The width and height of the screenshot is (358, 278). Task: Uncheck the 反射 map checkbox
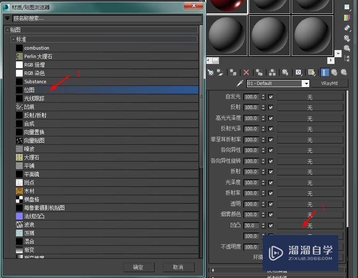271,107
